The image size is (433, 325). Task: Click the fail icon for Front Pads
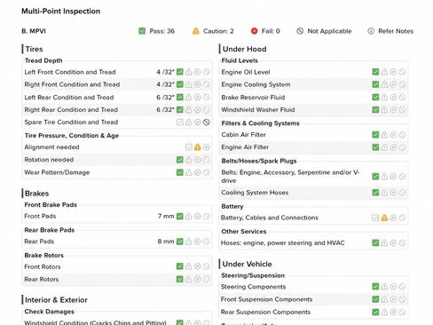tap(197, 217)
